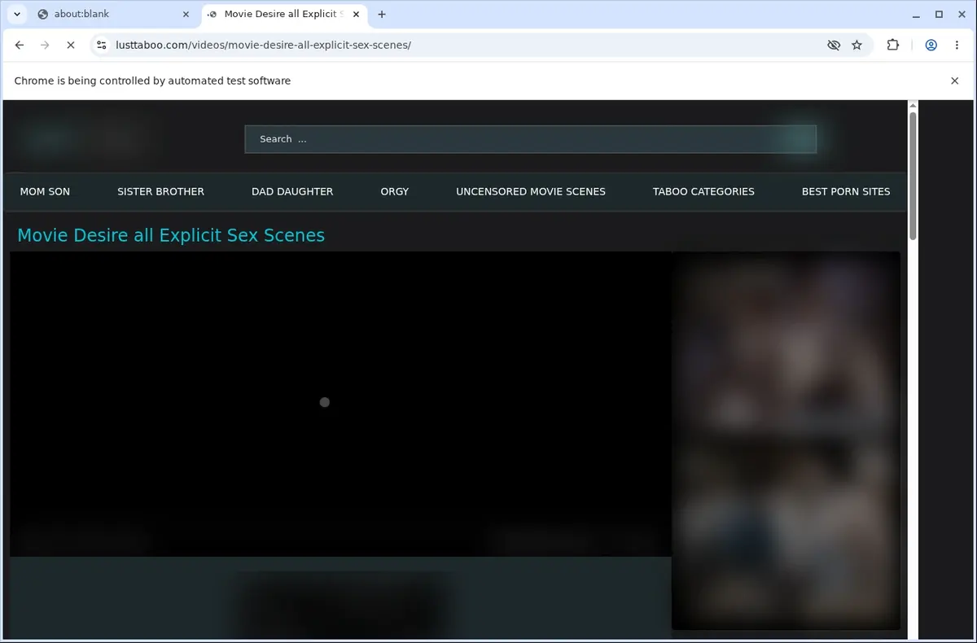Open the Chrome three-dot menu
Viewport: 977px width, 643px height.
pyautogui.click(x=957, y=46)
